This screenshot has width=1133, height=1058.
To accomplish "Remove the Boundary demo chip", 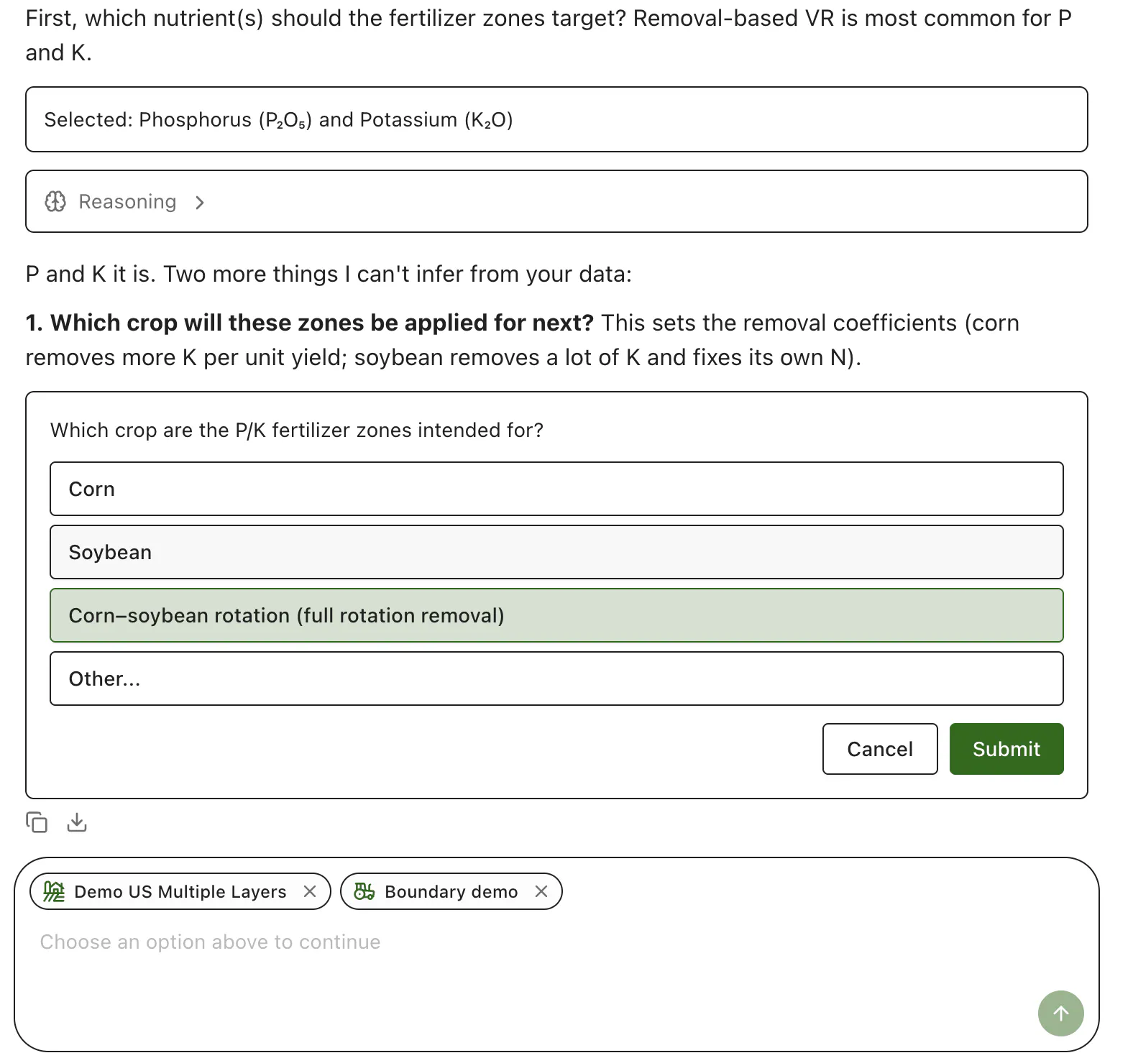I will click(541, 891).
